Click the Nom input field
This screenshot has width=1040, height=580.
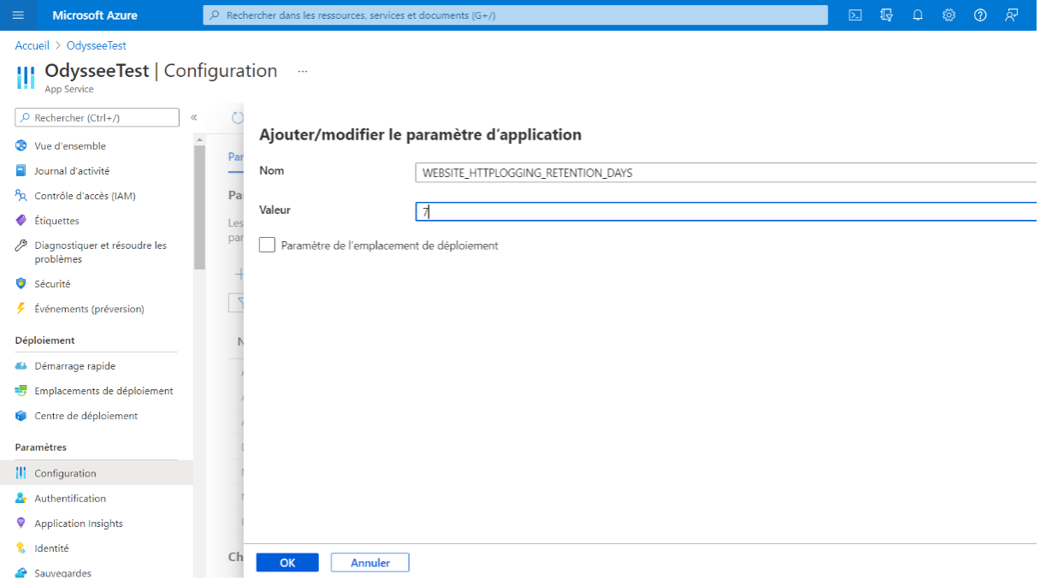tap(726, 173)
